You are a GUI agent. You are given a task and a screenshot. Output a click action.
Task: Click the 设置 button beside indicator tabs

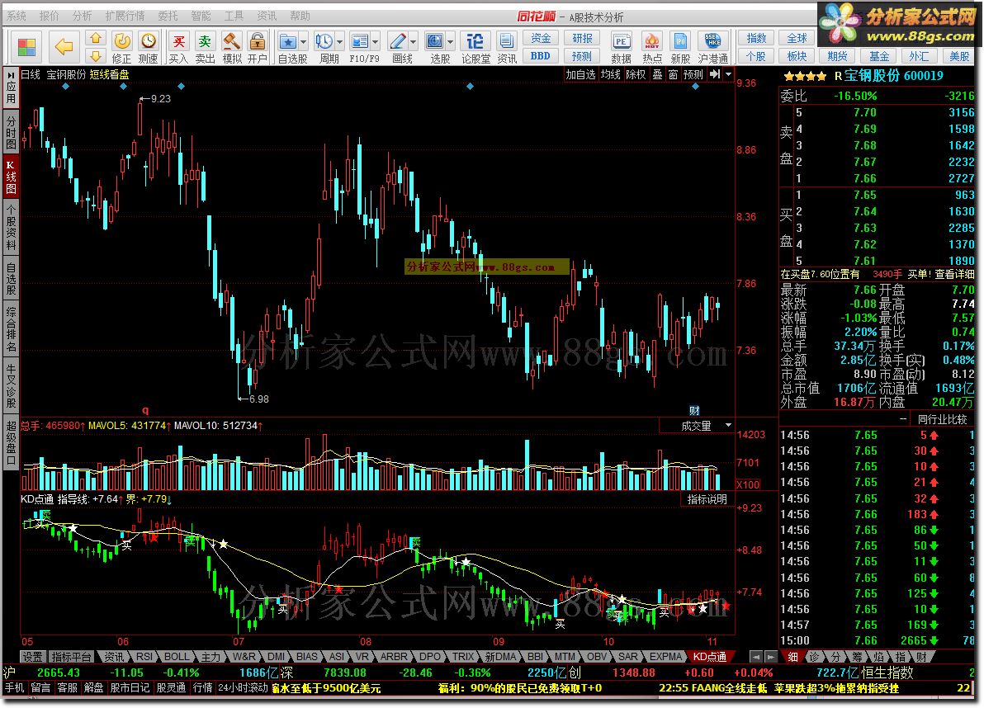(x=32, y=657)
